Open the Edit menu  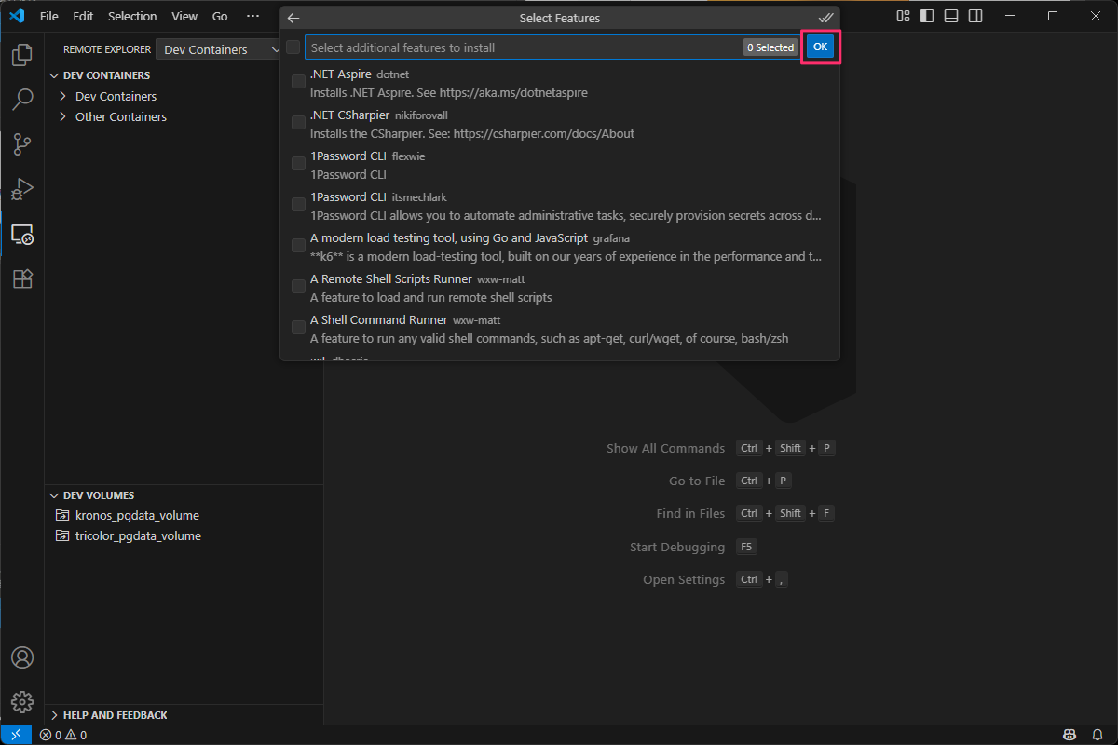click(x=83, y=16)
